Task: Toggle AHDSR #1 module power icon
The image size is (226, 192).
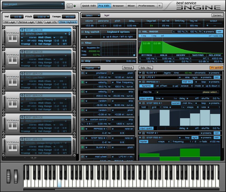Action: point(144,133)
